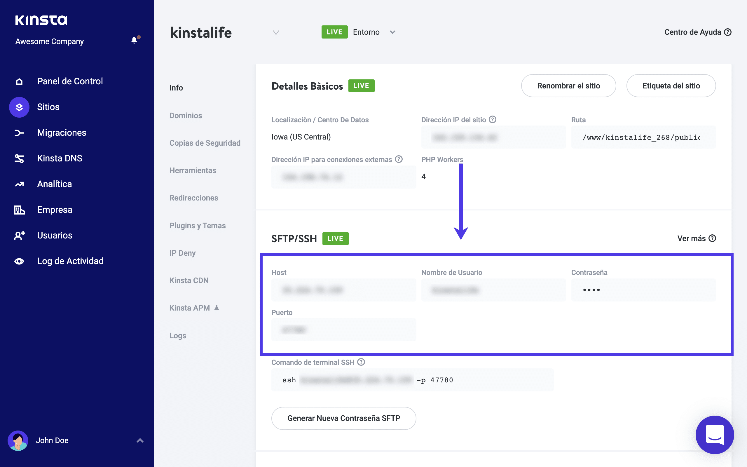Click Generar Nueva Contraseña SFTP button
This screenshot has width=747, height=467.
click(x=343, y=418)
